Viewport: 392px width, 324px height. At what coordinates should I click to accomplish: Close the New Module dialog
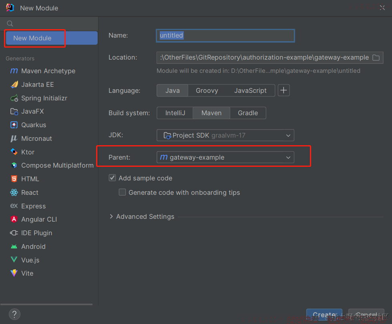click(x=382, y=8)
